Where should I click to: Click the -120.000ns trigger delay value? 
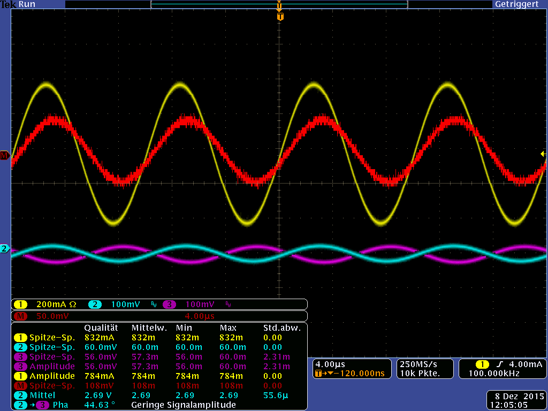point(359,374)
